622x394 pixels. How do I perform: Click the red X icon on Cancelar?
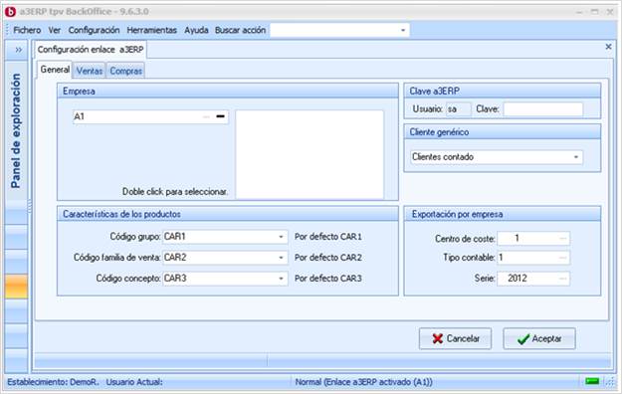click(x=438, y=339)
